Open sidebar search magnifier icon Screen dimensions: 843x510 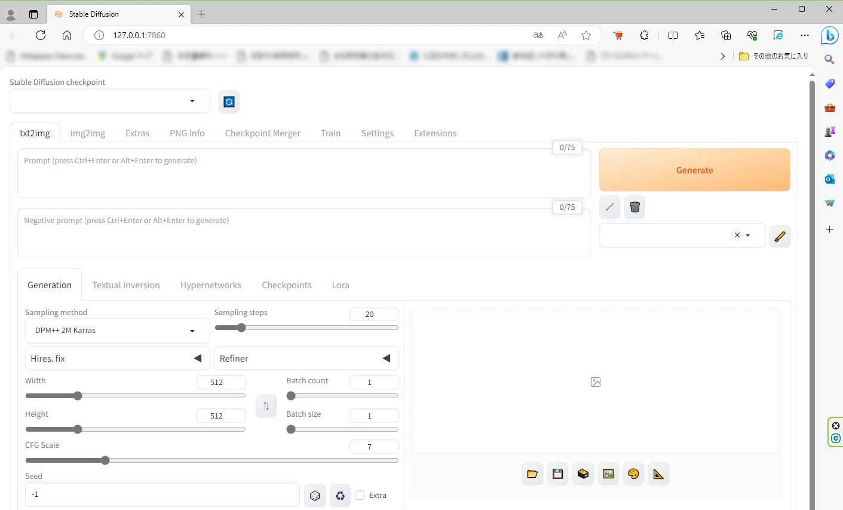(x=829, y=59)
